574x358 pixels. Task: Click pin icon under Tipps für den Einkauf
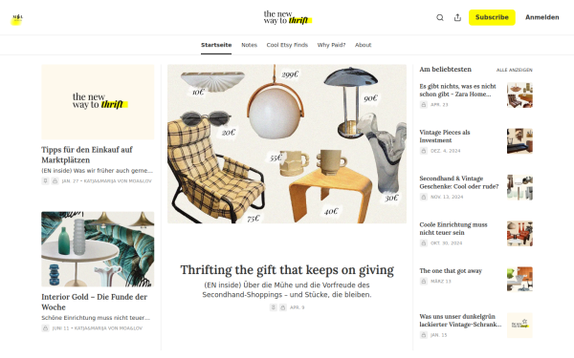pos(45,181)
